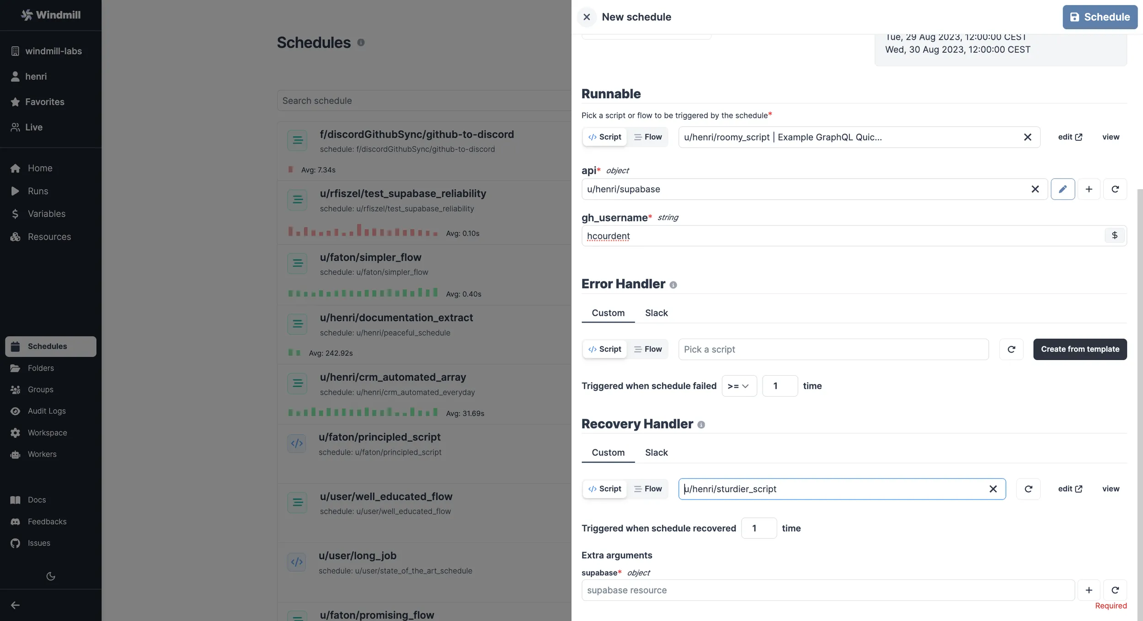Select Script mode for the Recovery Handler

point(604,488)
